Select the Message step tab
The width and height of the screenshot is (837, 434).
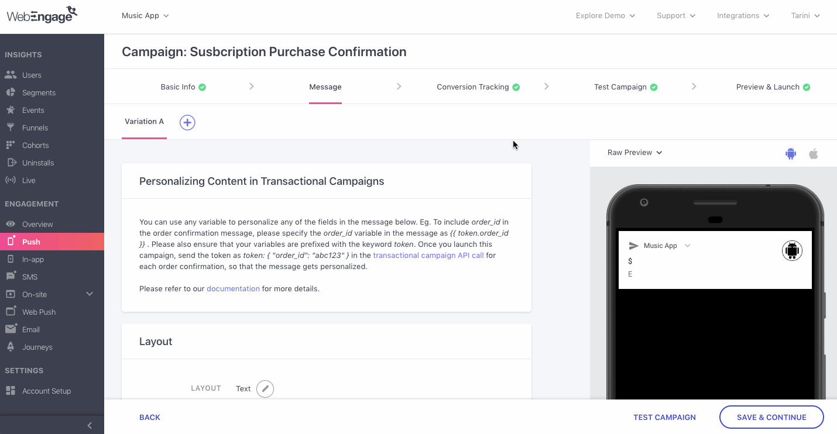[325, 87]
